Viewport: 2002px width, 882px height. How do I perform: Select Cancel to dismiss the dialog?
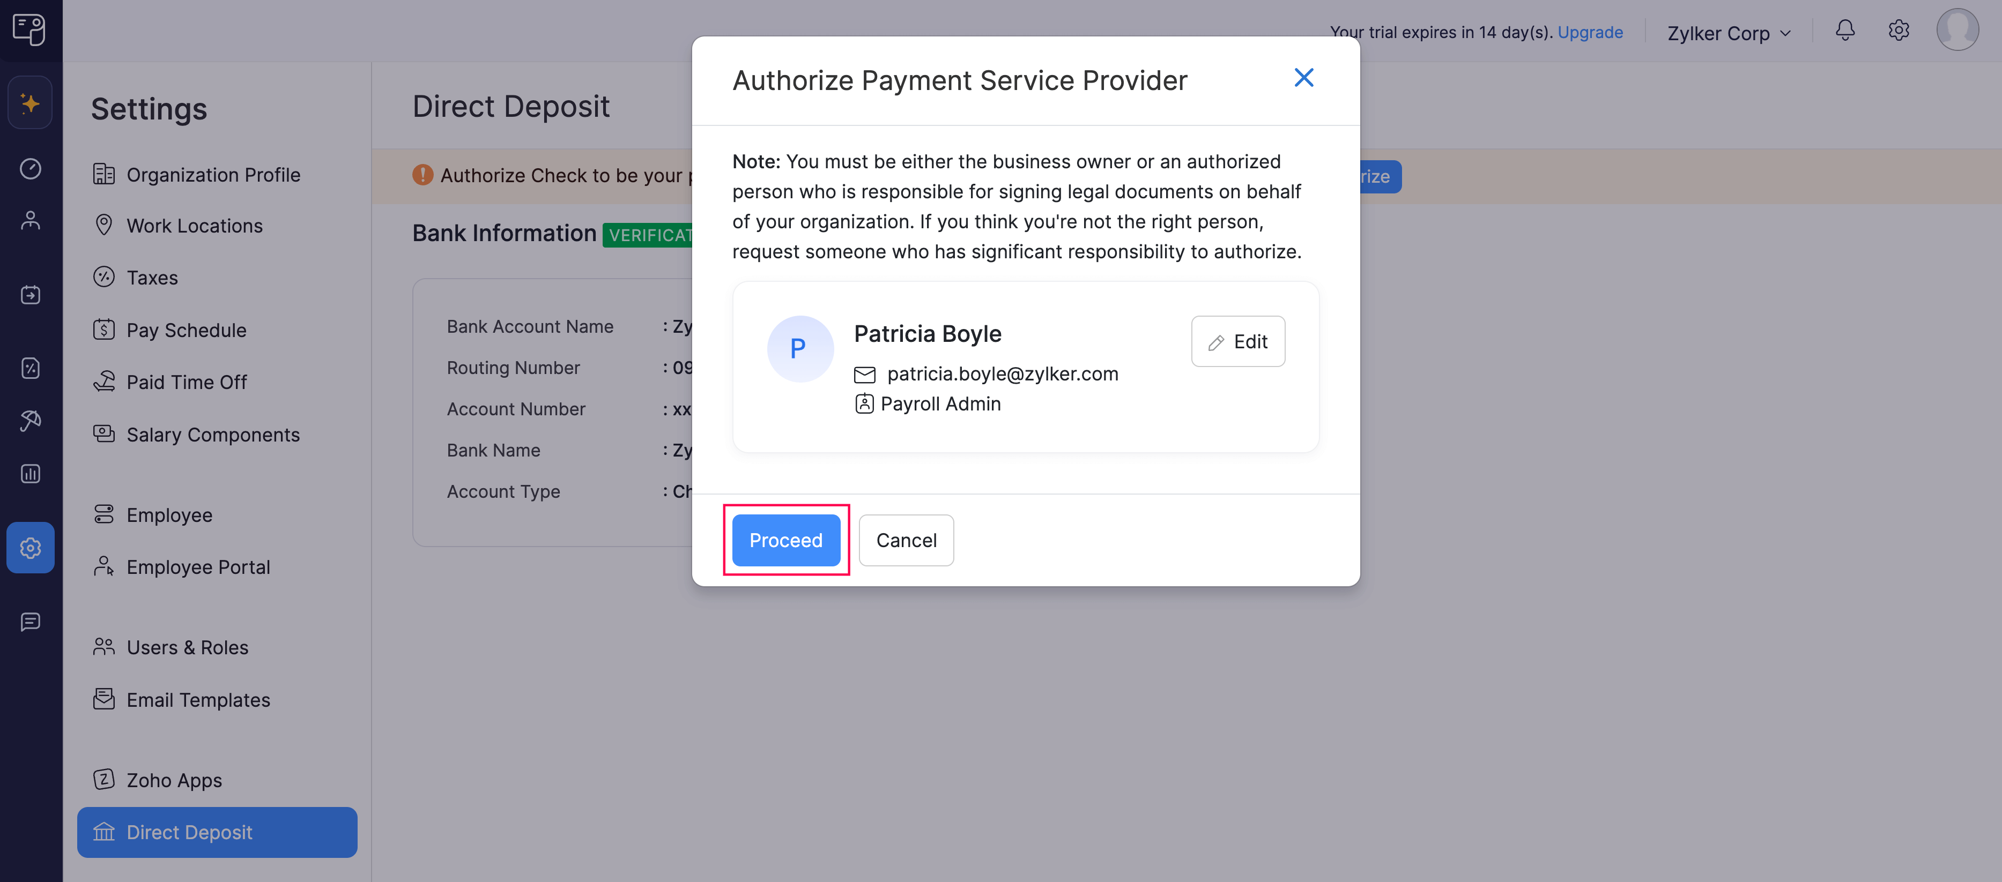pos(907,539)
